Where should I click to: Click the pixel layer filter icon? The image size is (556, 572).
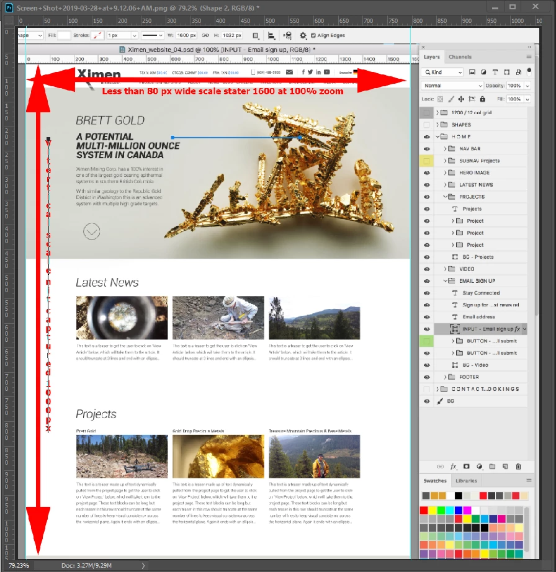[472, 72]
